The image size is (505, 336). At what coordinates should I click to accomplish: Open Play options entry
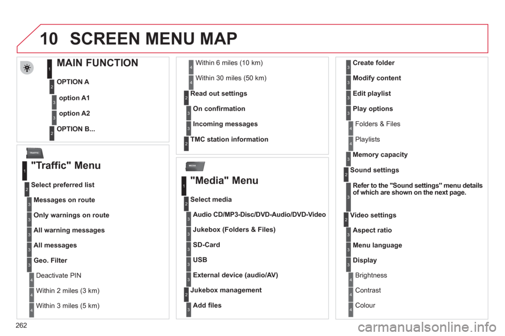372,109
